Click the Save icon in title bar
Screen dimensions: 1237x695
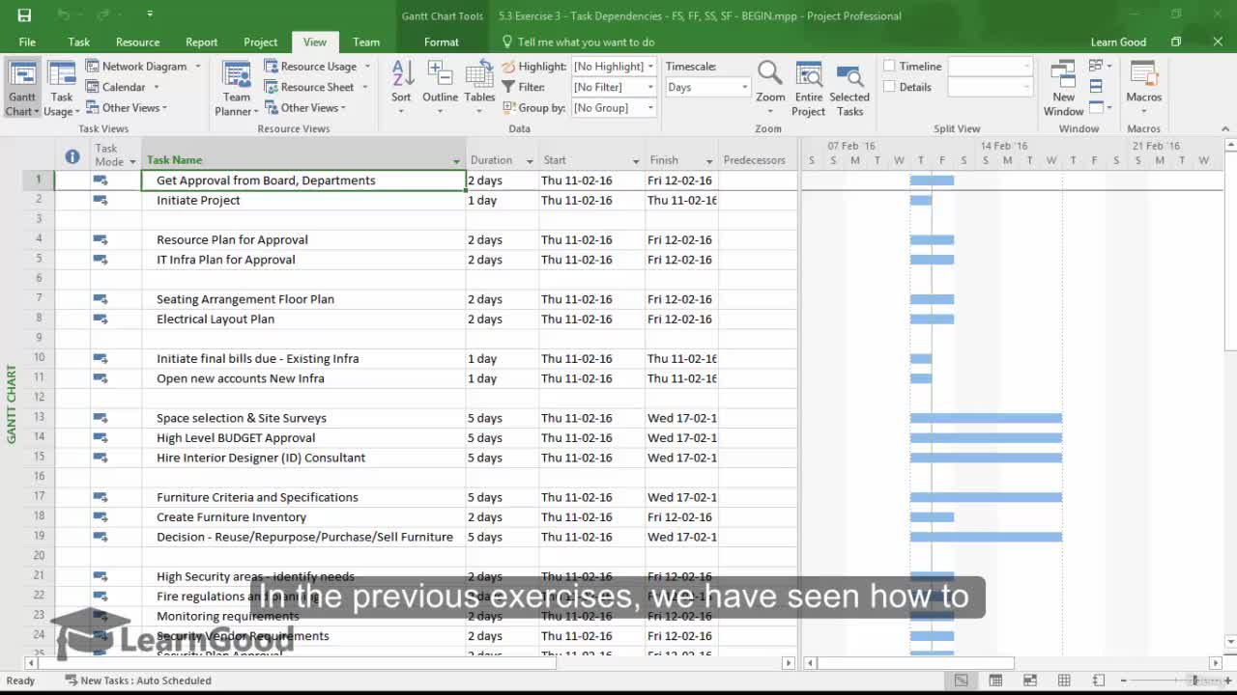[x=24, y=15]
